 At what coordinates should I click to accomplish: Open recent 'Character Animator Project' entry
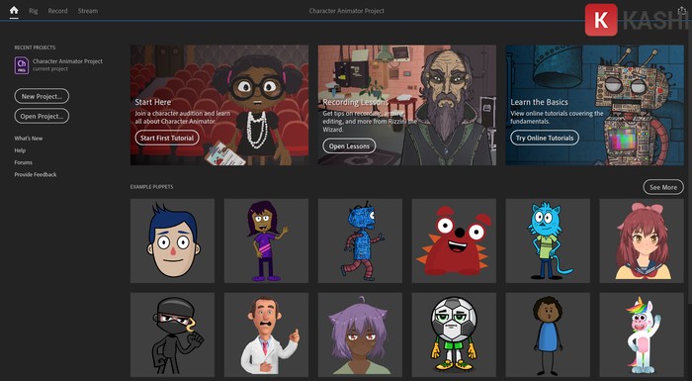tap(58, 65)
